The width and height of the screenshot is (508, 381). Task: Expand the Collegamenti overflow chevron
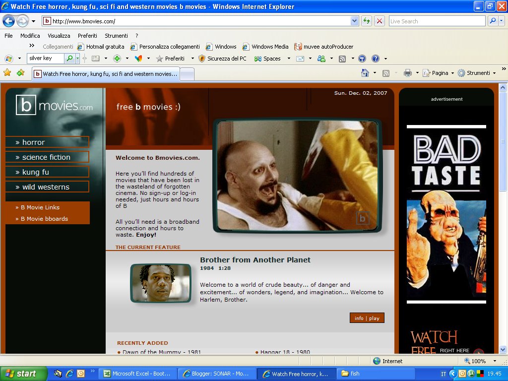tap(32, 46)
